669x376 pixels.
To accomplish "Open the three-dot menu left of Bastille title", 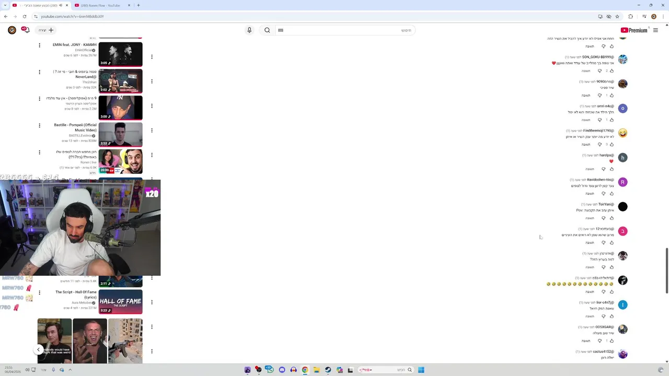I will pos(39,125).
